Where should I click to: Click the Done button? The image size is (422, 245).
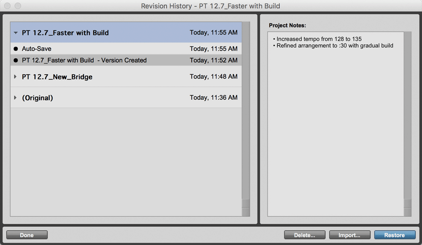(27, 235)
